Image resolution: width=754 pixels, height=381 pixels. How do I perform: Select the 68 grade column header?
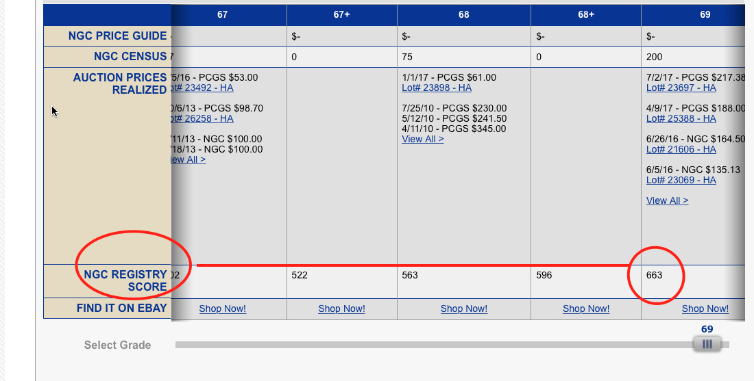pyautogui.click(x=463, y=15)
